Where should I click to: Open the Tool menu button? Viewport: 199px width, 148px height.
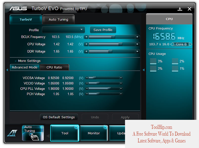point(65,133)
